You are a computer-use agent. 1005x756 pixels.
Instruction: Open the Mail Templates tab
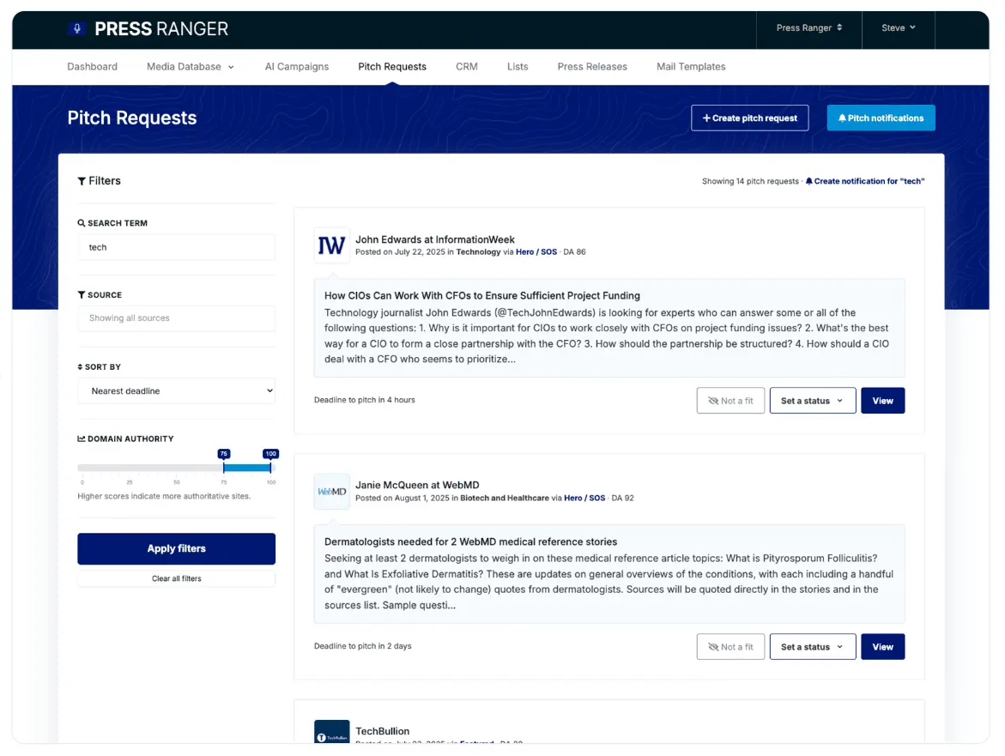[x=691, y=67]
